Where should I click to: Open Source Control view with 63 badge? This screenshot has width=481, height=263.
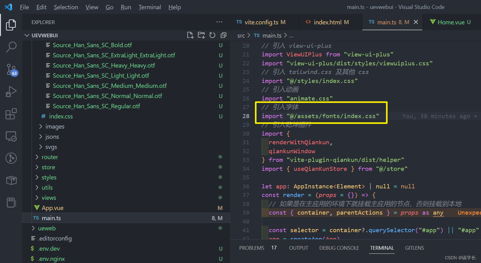point(11,70)
